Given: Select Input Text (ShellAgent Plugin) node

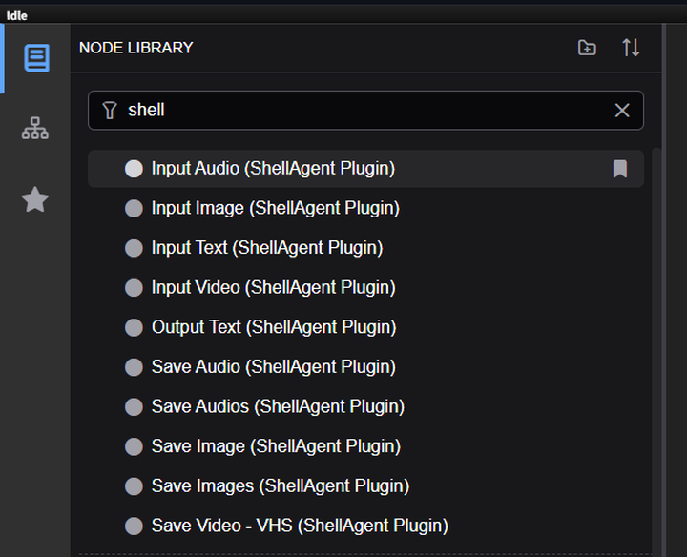Looking at the screenshot, I should tap(365, 248).
